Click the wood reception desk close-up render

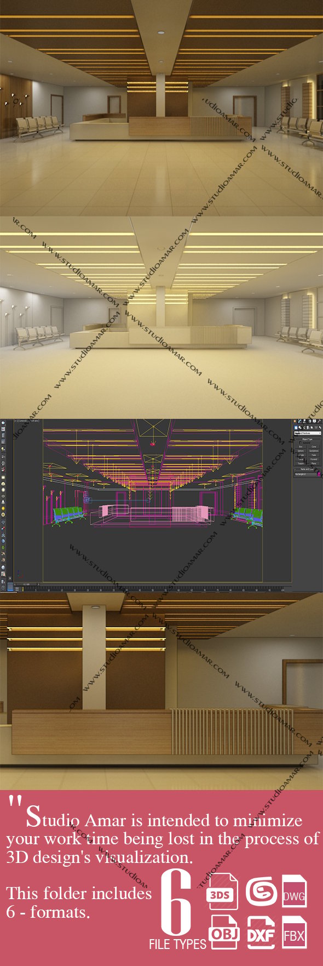pyautogui.click(x=161, y=691)
